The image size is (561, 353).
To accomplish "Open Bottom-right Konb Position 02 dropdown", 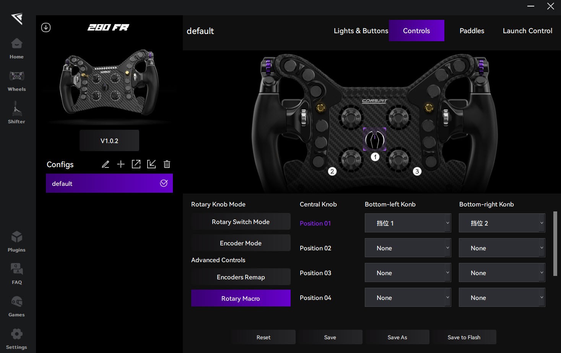I will click(502, 248).
